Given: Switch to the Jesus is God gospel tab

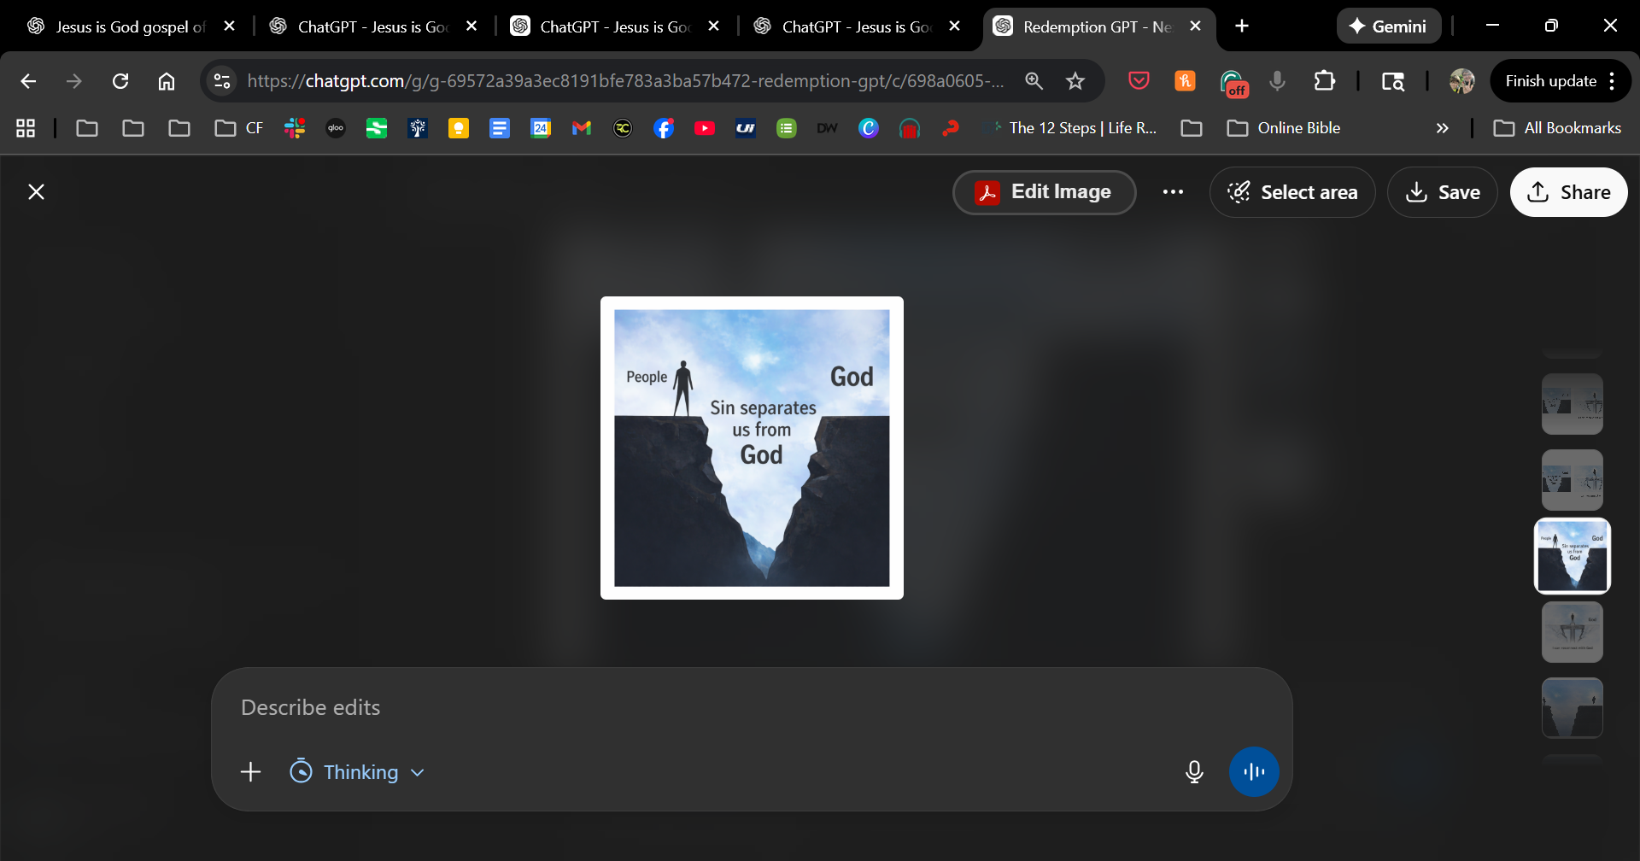Looking at the screenshot, I should click(130, 26).
